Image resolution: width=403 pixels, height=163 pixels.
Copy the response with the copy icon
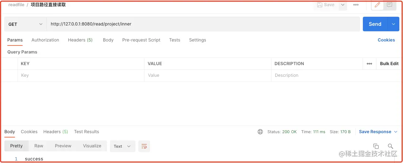click(376, 146)
